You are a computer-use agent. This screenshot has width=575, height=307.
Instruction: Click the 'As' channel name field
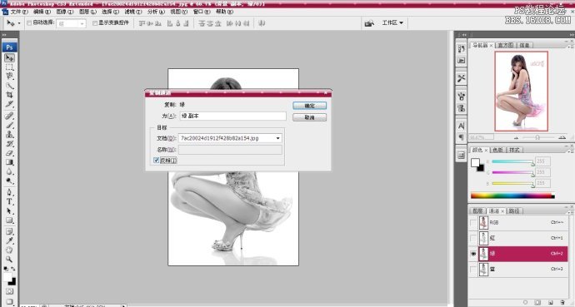(232, 116)
